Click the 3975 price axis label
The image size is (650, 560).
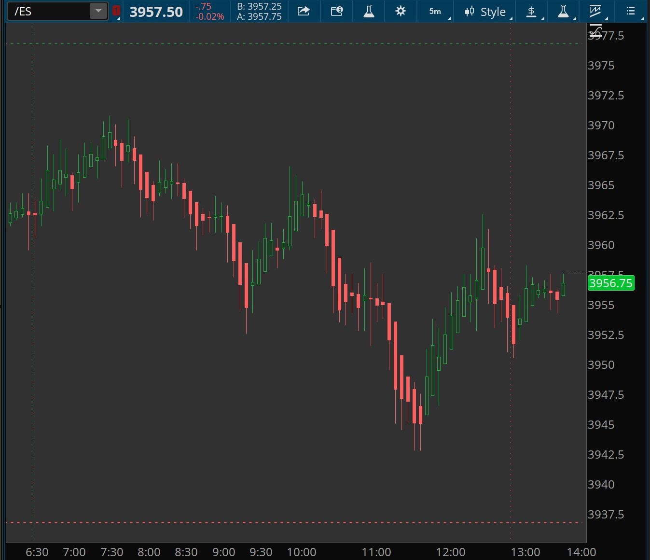click(x=601, y=66)
